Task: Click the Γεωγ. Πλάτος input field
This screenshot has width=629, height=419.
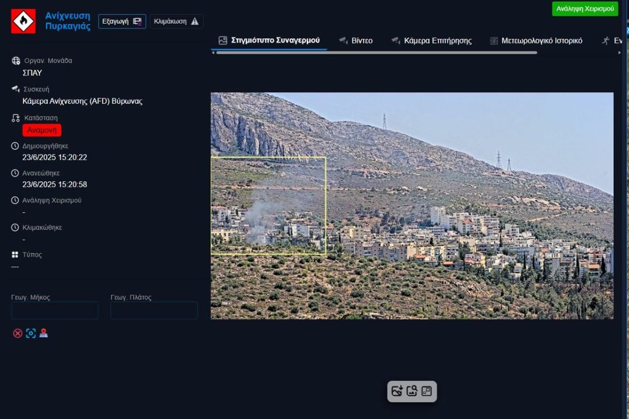Action: (x=154, y=311)
